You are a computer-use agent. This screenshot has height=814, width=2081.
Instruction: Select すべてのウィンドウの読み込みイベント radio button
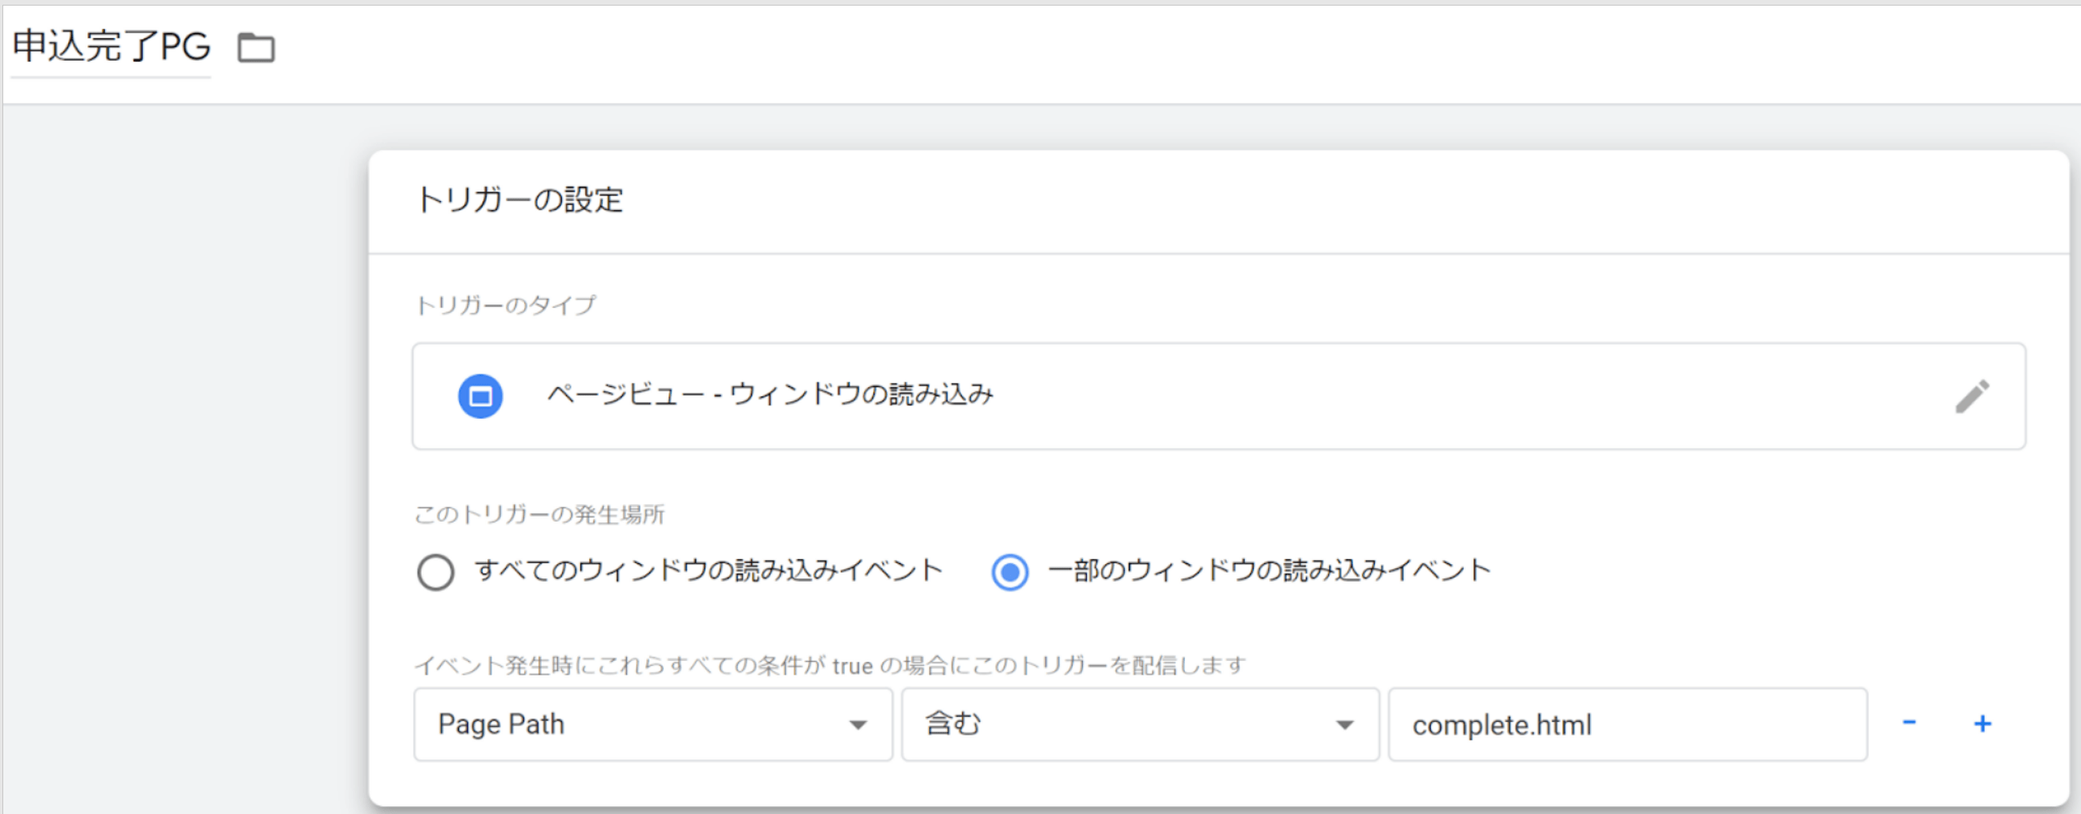click(435, 572)
